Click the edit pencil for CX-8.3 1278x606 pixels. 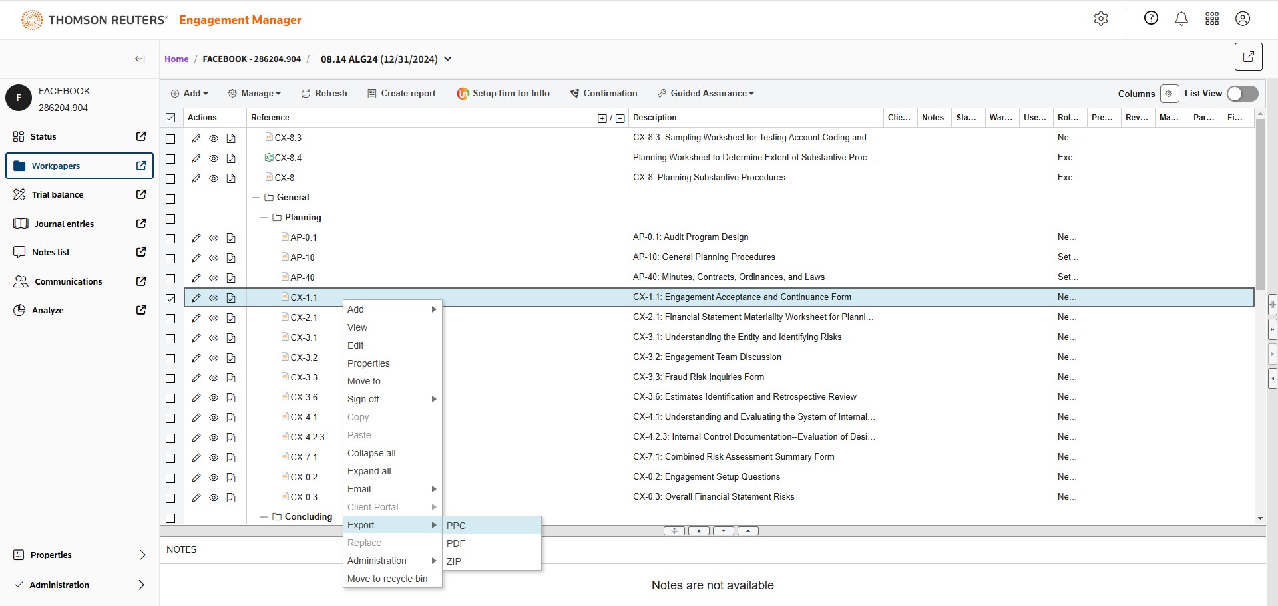[x=196, y=138]
